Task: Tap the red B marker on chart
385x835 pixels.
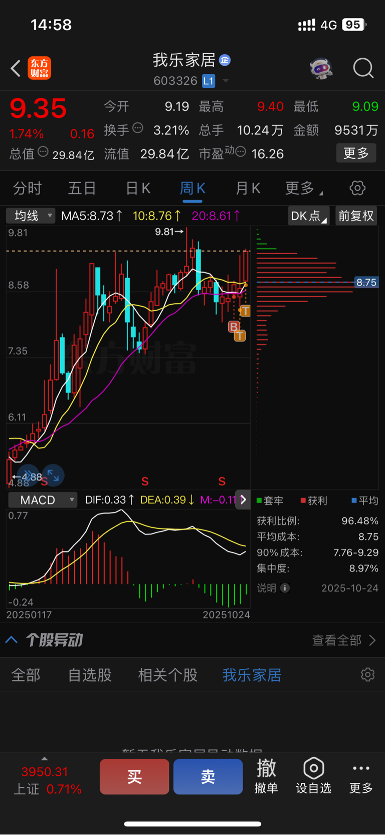Action: (234, 327)
